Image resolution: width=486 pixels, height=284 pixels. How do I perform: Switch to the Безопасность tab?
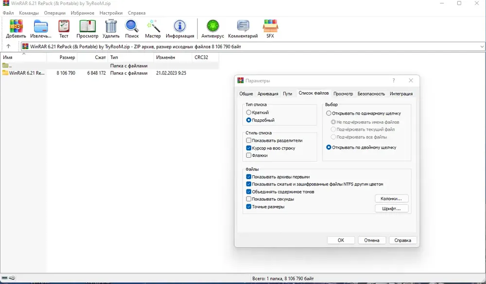click(x=371, y=94)
